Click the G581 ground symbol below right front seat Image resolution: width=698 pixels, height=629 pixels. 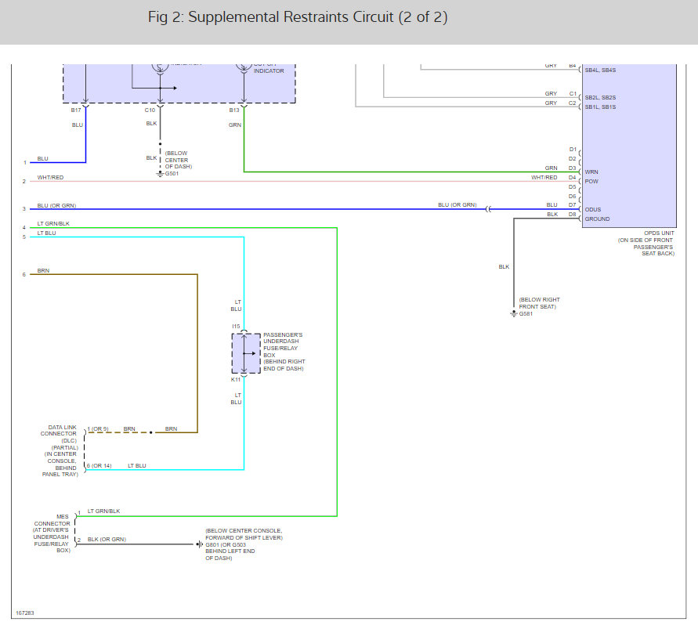click(514, 313)
